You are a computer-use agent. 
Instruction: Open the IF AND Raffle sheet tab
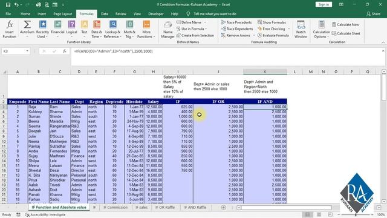(x=195, y=207)
